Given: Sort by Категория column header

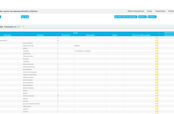Looking at the screenshot, I should (x=7, y=35).
